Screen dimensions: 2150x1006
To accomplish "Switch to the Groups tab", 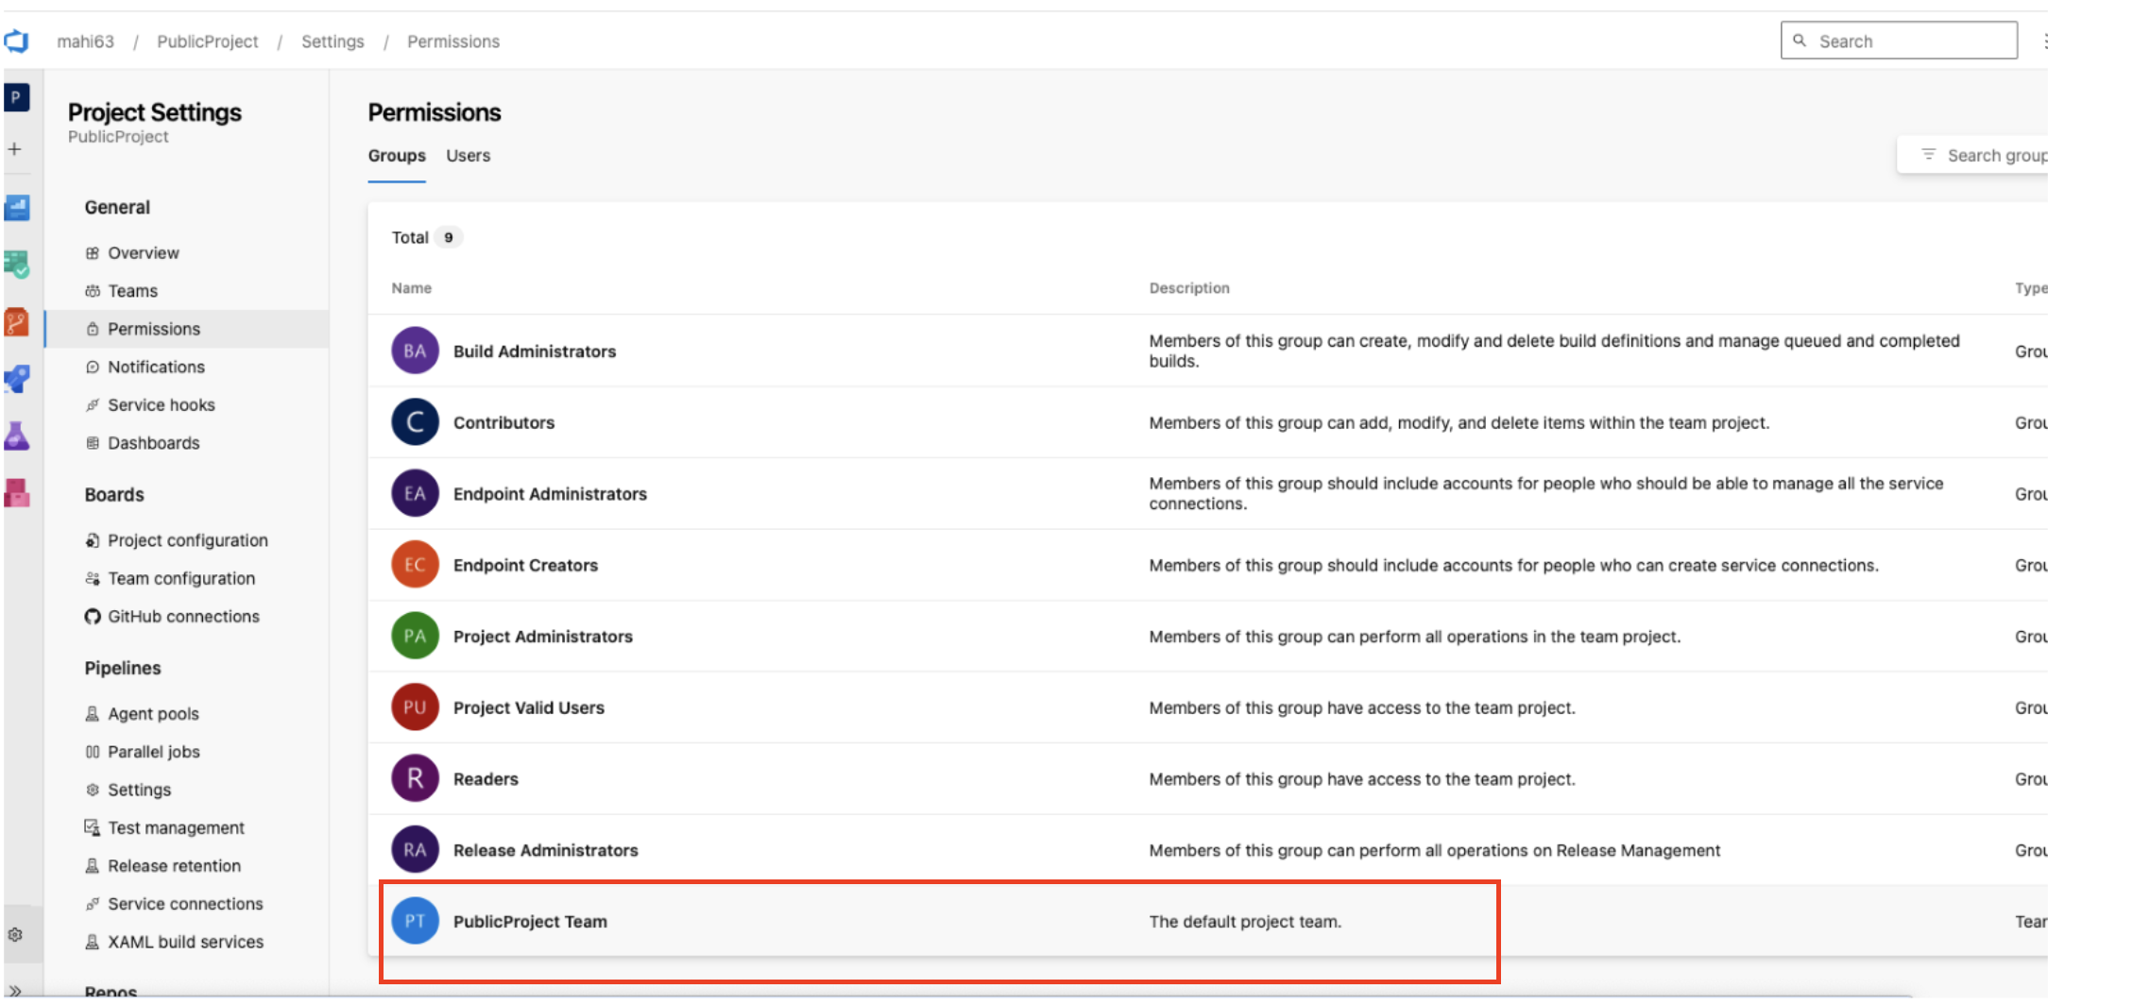I will tap(397, 156).
